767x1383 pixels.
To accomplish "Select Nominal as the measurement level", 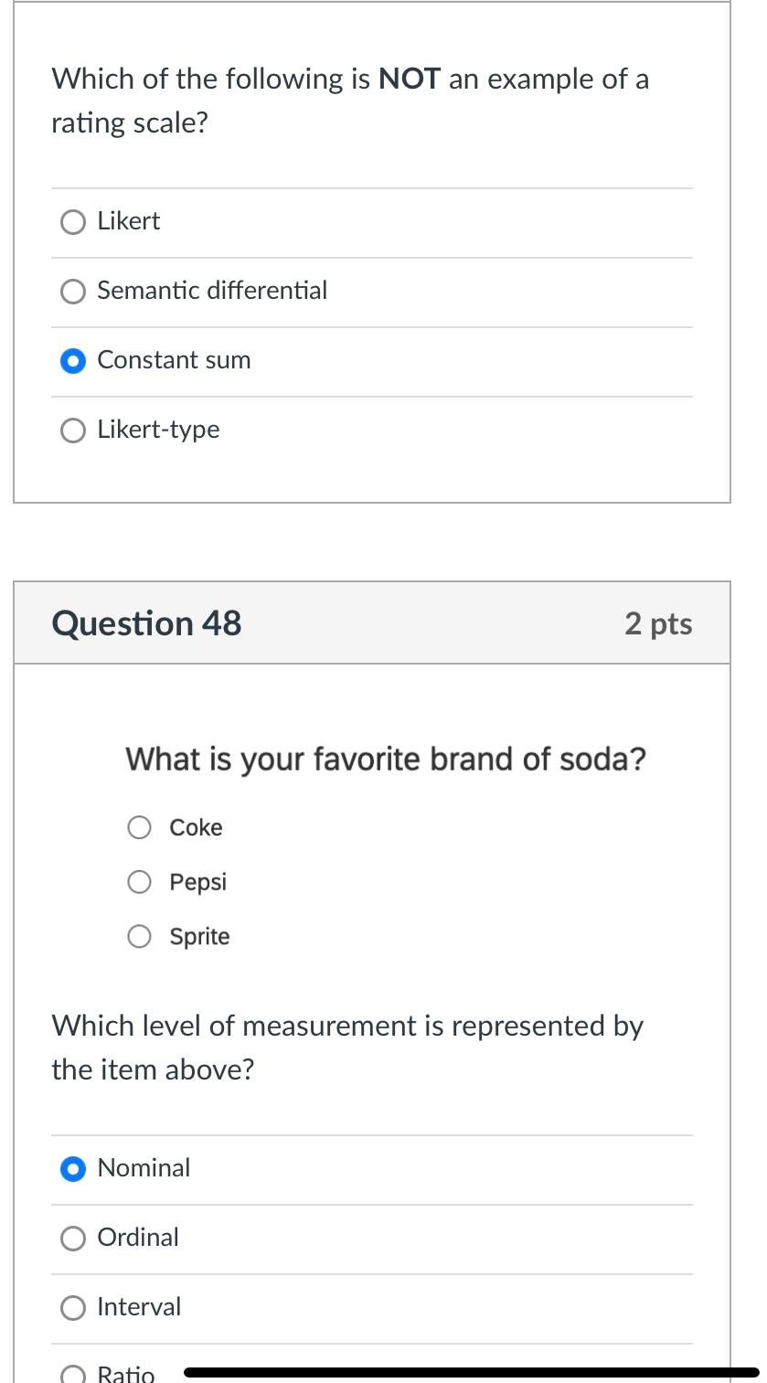I will [72, 1168].
